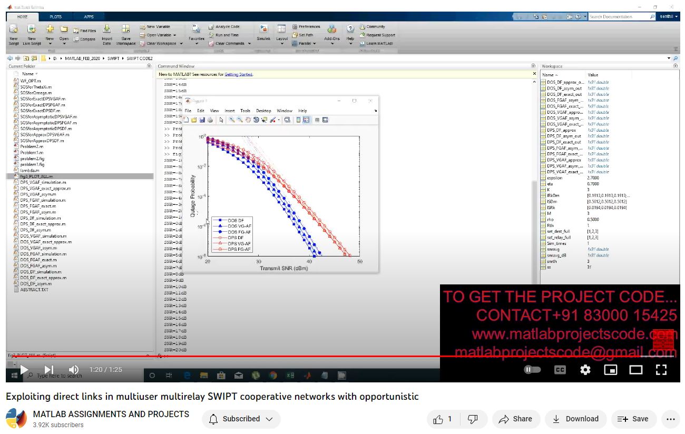The height and width of the screenshot is (434, 685).
Task: Click the Save Workspace icon
Action: 126,30
